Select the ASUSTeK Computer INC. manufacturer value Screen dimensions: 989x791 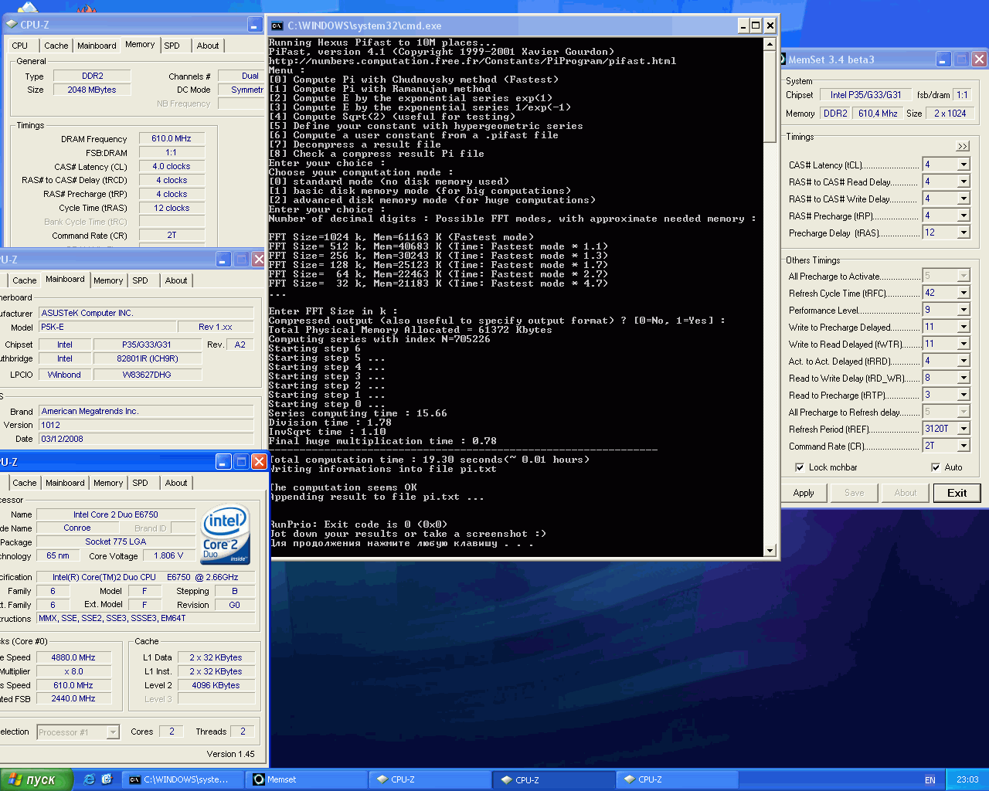(147, 313)
